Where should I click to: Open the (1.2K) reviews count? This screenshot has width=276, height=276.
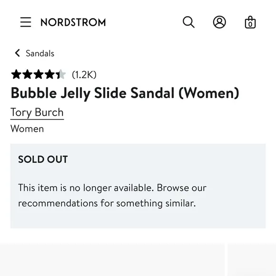pos(84,75)
